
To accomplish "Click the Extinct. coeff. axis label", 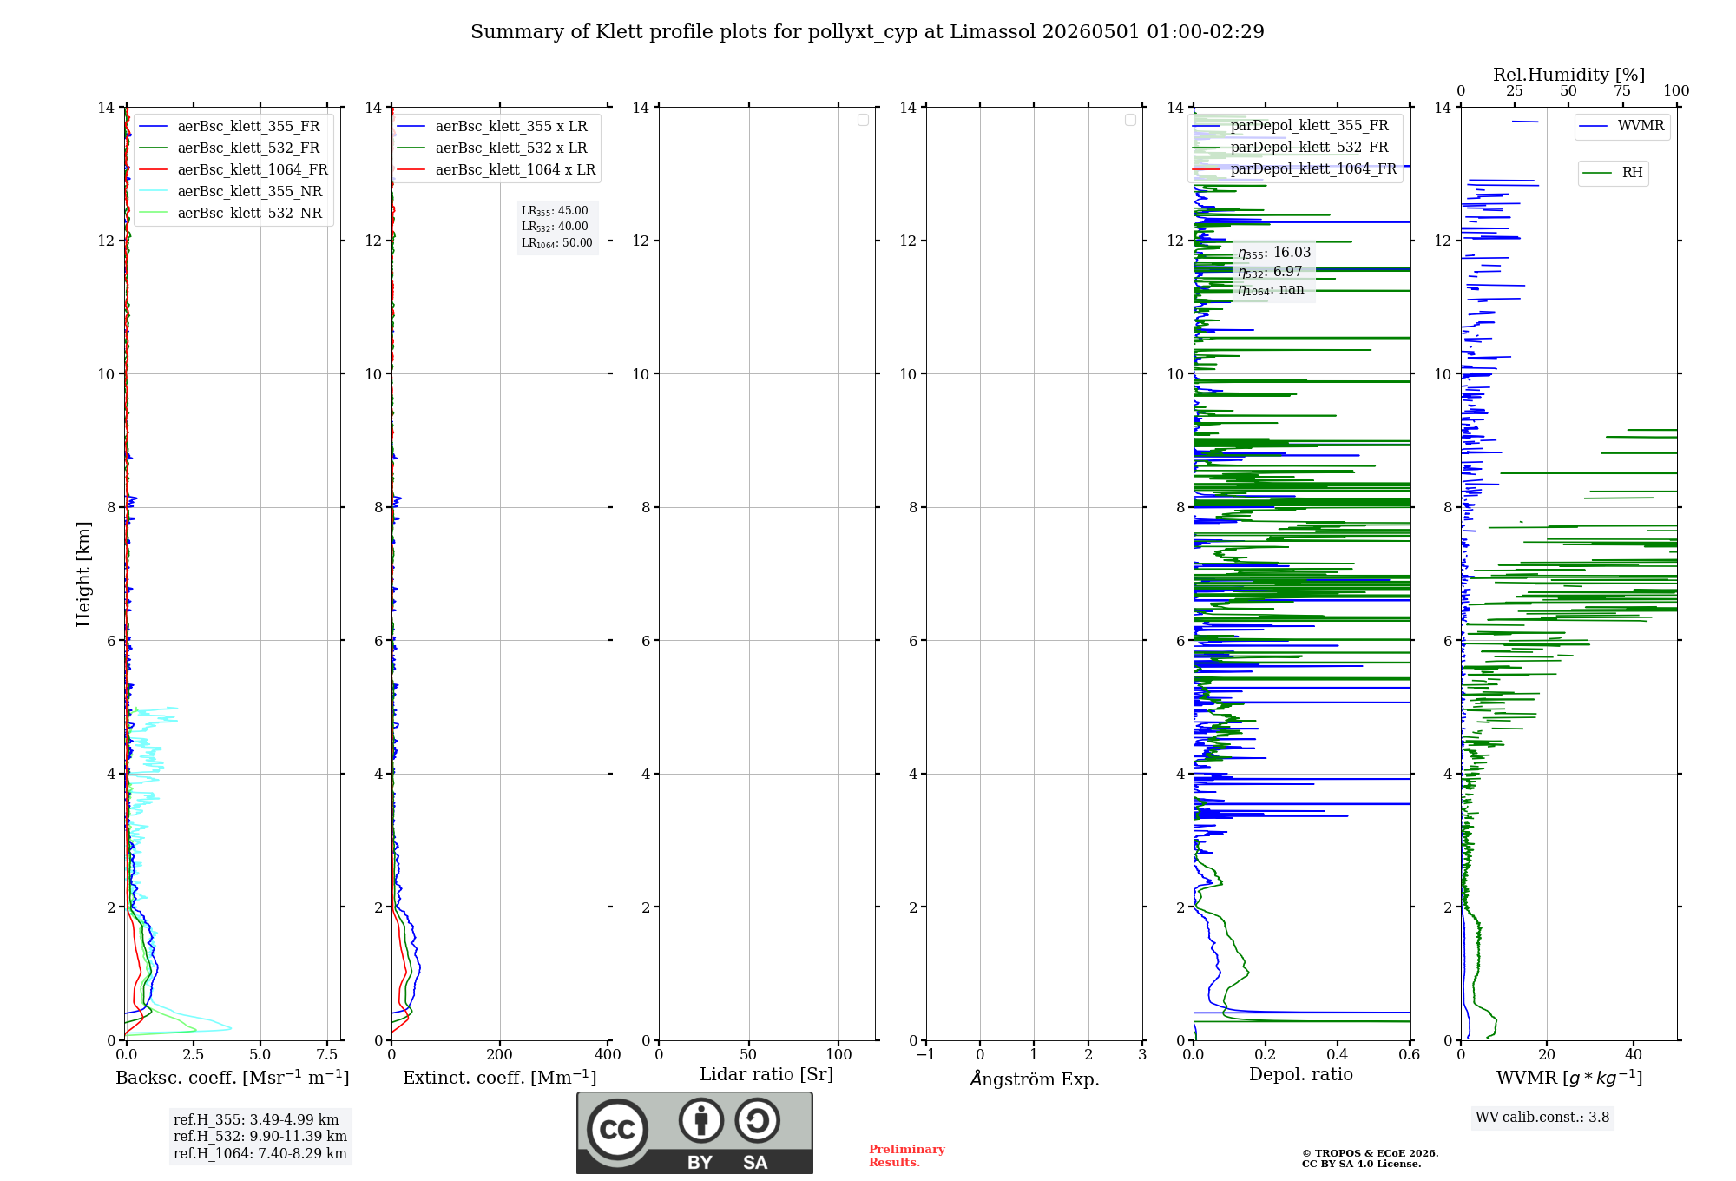I will [500, 1078].
